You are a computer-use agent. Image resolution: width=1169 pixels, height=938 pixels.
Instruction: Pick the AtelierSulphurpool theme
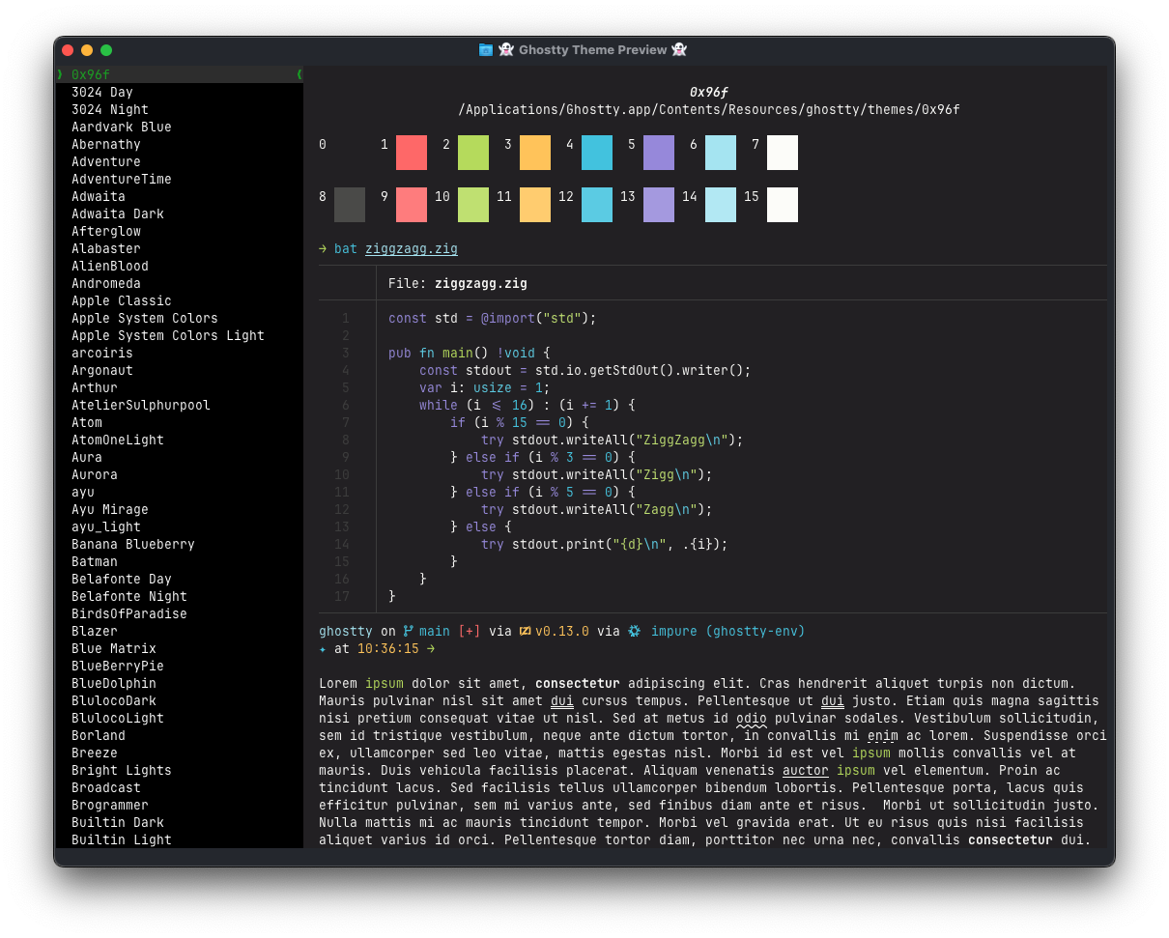pyautogui.click(x=141, y=406)
